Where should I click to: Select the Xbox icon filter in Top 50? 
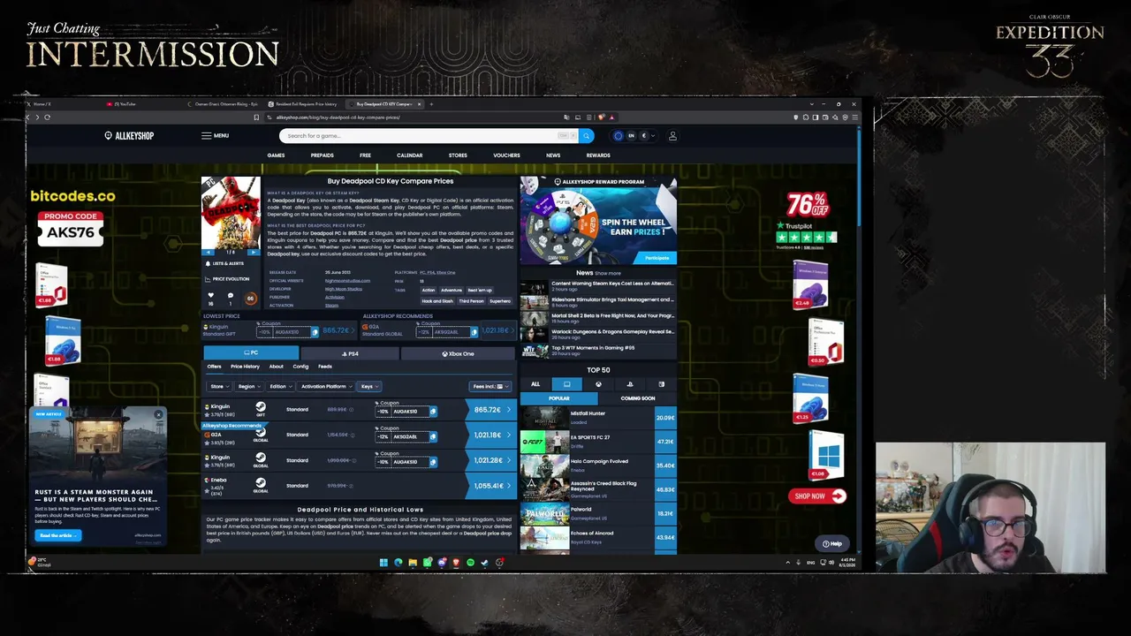click(598, 384)
